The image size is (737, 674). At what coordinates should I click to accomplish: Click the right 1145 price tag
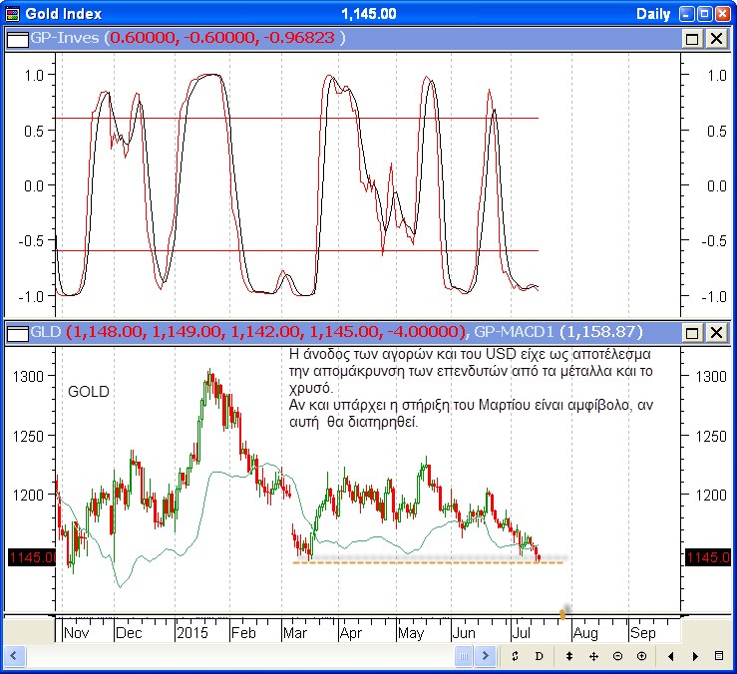[708, 557]
